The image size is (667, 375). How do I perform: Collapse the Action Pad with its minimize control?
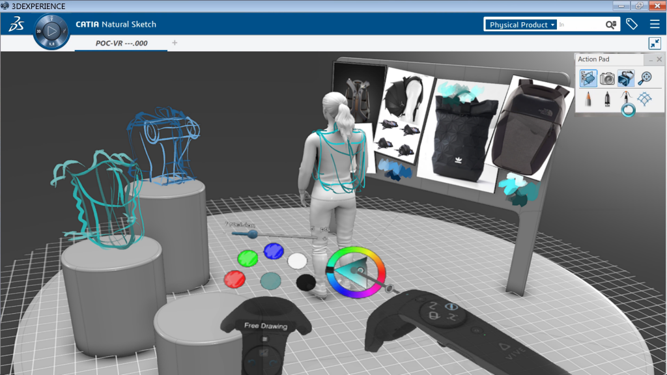click(651, 61)
